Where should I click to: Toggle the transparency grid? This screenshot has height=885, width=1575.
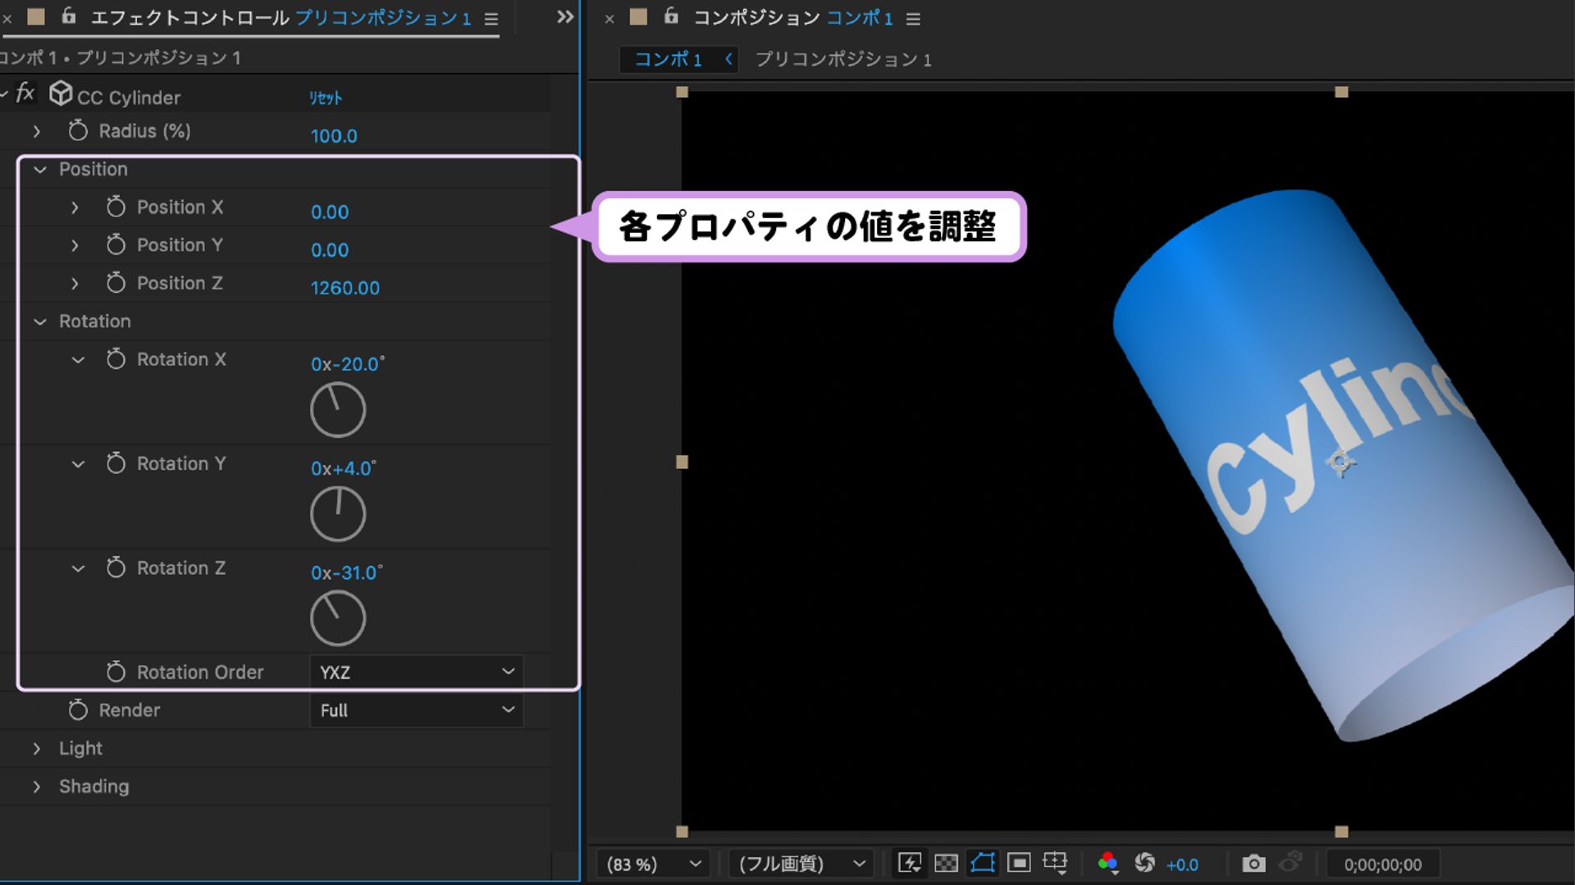[946, 863]
